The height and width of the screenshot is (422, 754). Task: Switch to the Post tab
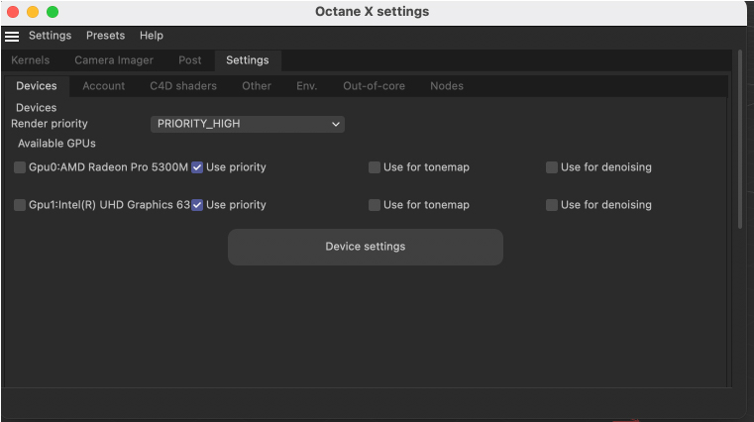click(190, 60)
